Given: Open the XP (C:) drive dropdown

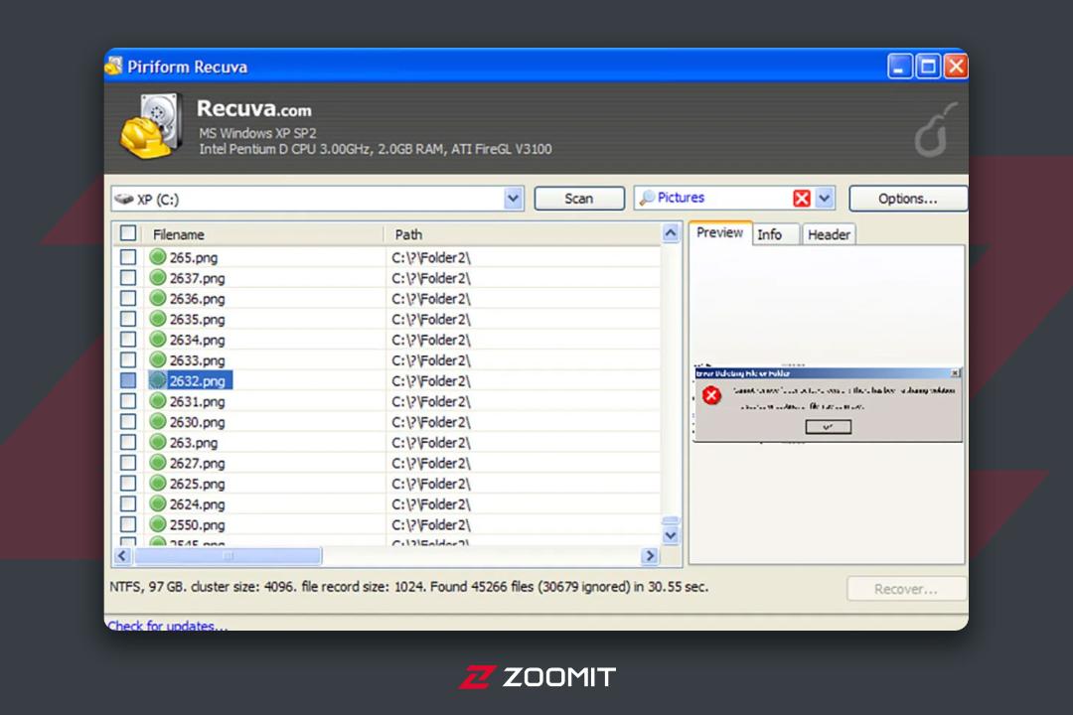Looking at the screenshot, I should tap(514, 199).
